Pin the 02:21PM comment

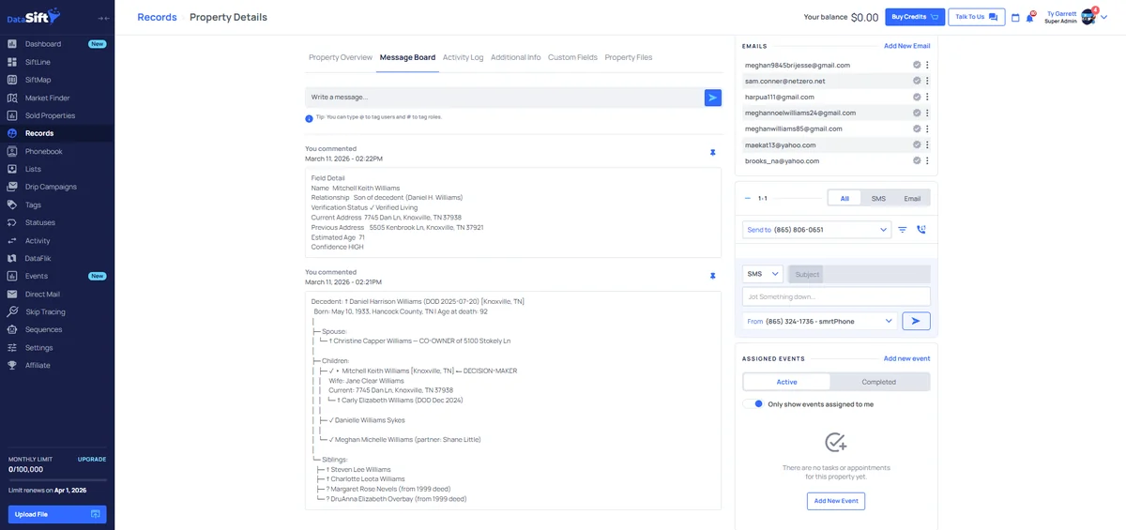[712, 276]
